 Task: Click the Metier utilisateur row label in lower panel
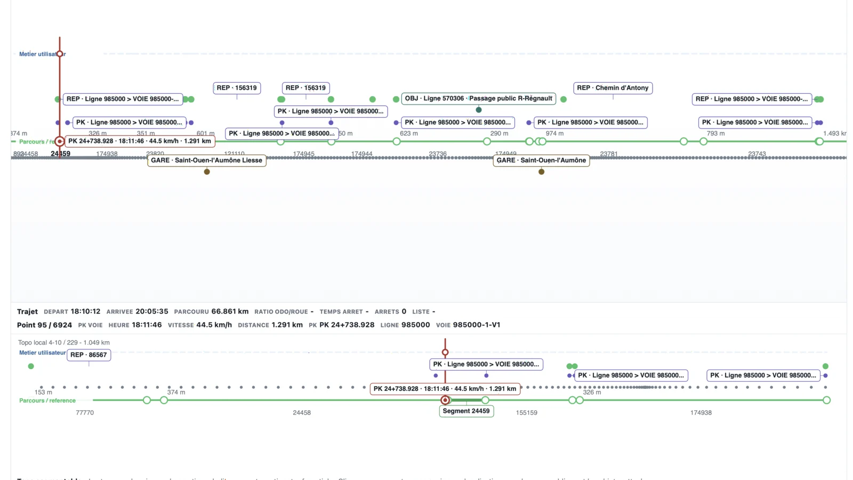pos(43,353)
